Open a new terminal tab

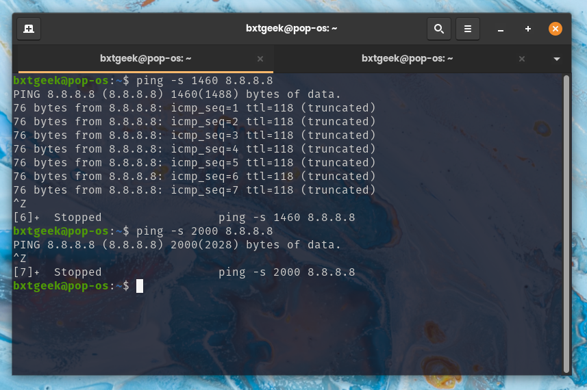pyautogui.click(x=29, y=29)
